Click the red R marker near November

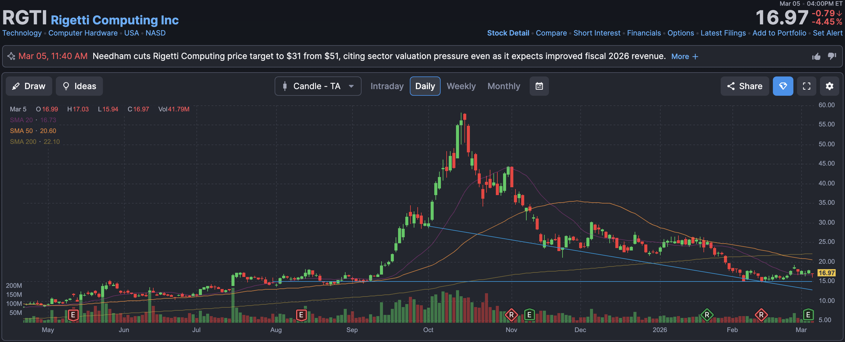coord(511,315)
